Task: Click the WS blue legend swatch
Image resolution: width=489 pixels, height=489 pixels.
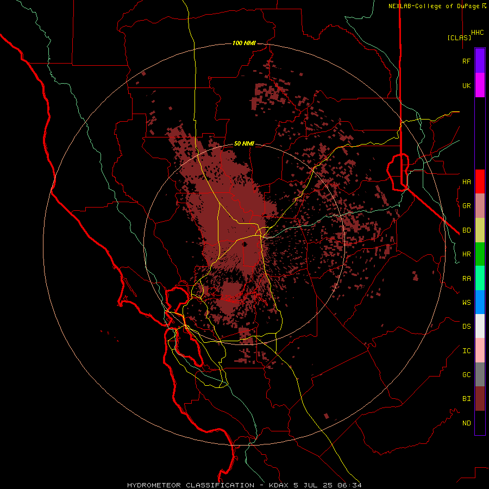Action: pyautogui.click(x=480, y=302)
